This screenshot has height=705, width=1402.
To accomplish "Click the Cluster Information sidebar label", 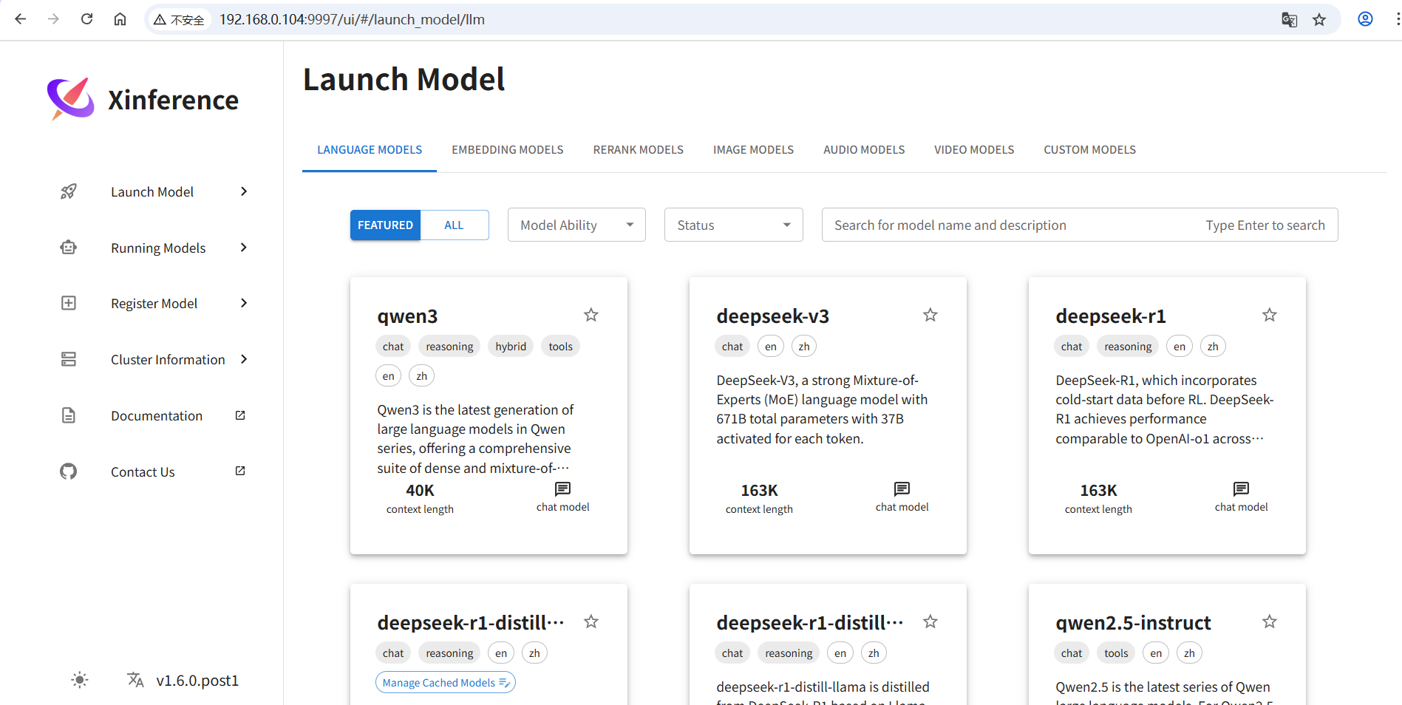I will (x=168, y=360).
